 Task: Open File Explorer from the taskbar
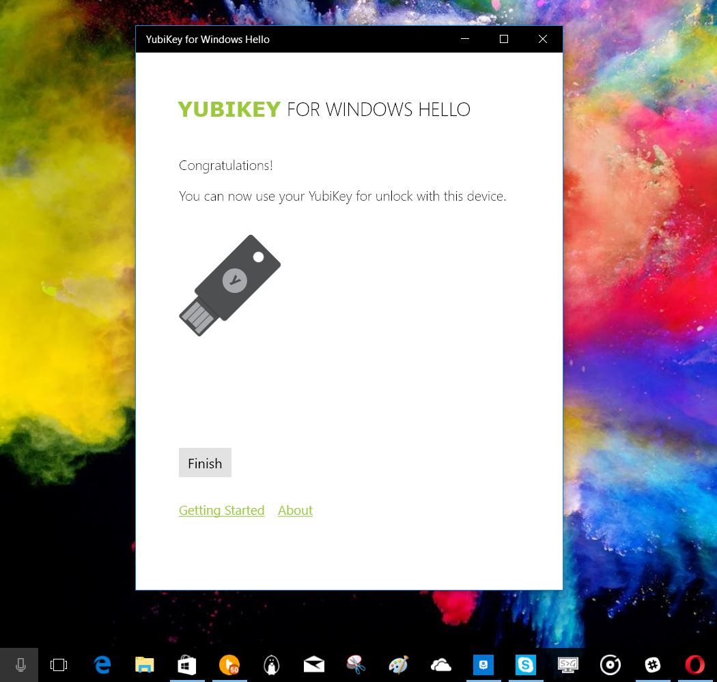pos(144,664)
